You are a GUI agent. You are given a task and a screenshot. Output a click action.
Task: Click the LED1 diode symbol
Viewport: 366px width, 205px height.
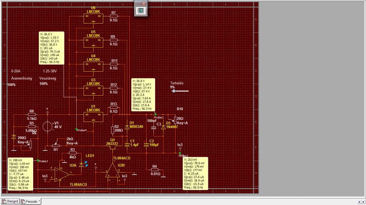pyautogui.click(x=81, y=165)
